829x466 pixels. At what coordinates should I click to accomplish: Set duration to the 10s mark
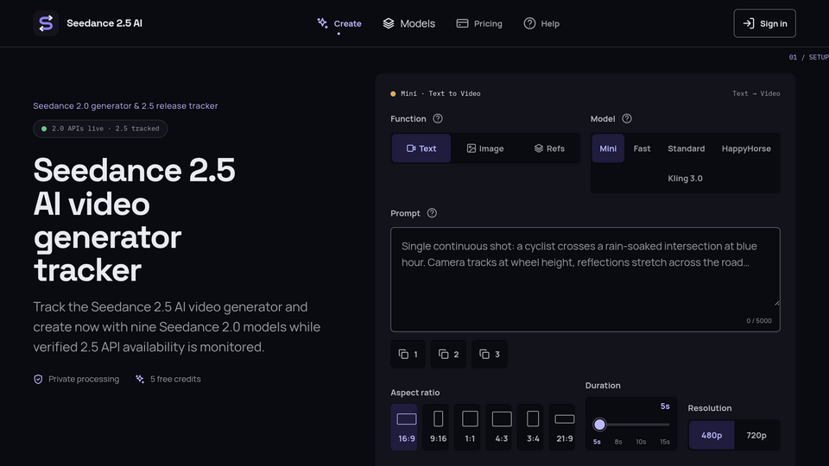pos(641,442)
